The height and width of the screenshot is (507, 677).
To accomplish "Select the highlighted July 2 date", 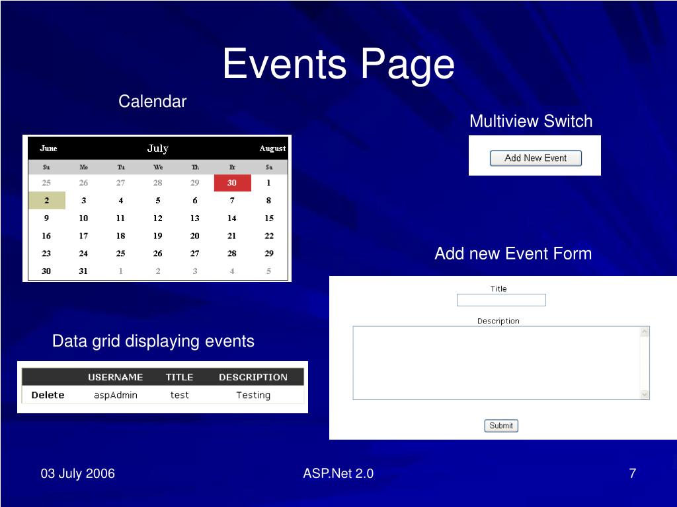I will pyautogui.click(x=47, y=201).
